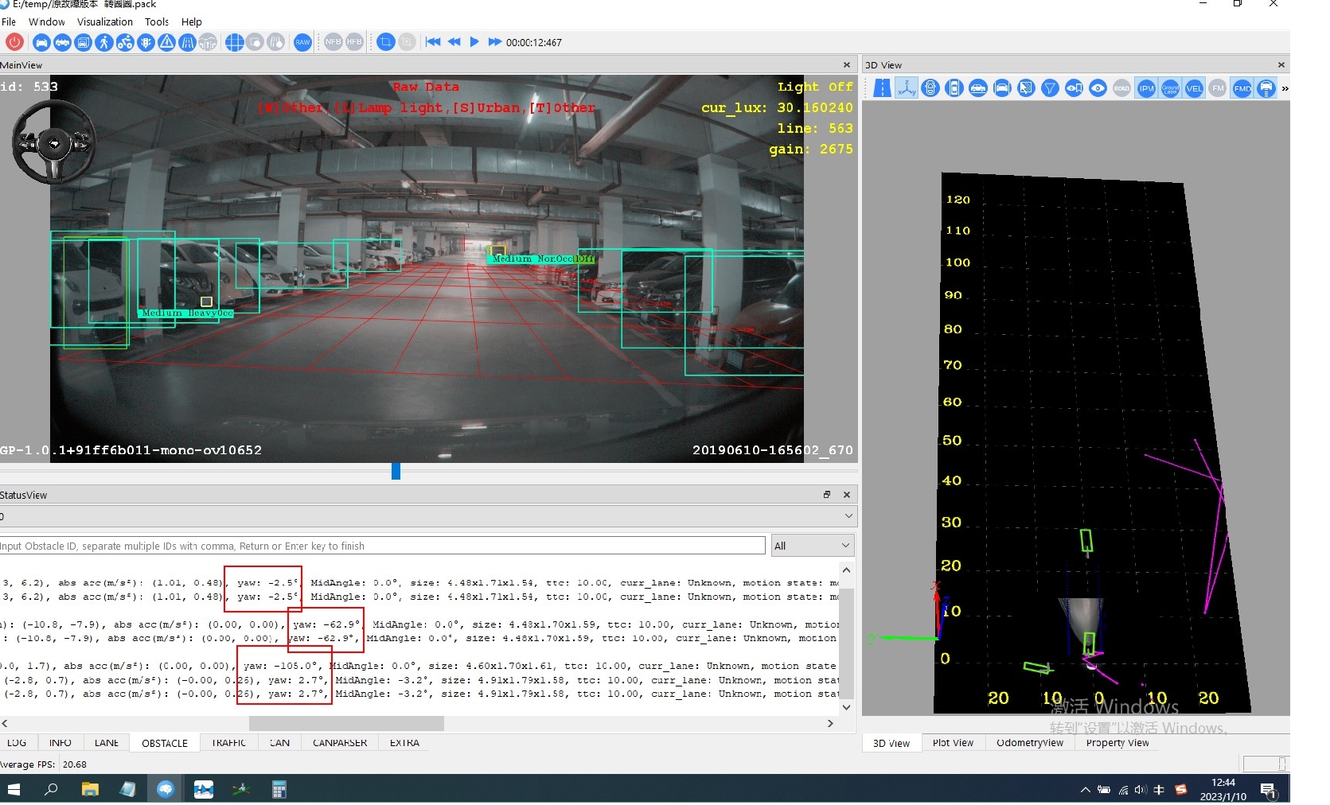Toggle the eye visibility icon in 3D View

pos(1098,88)
